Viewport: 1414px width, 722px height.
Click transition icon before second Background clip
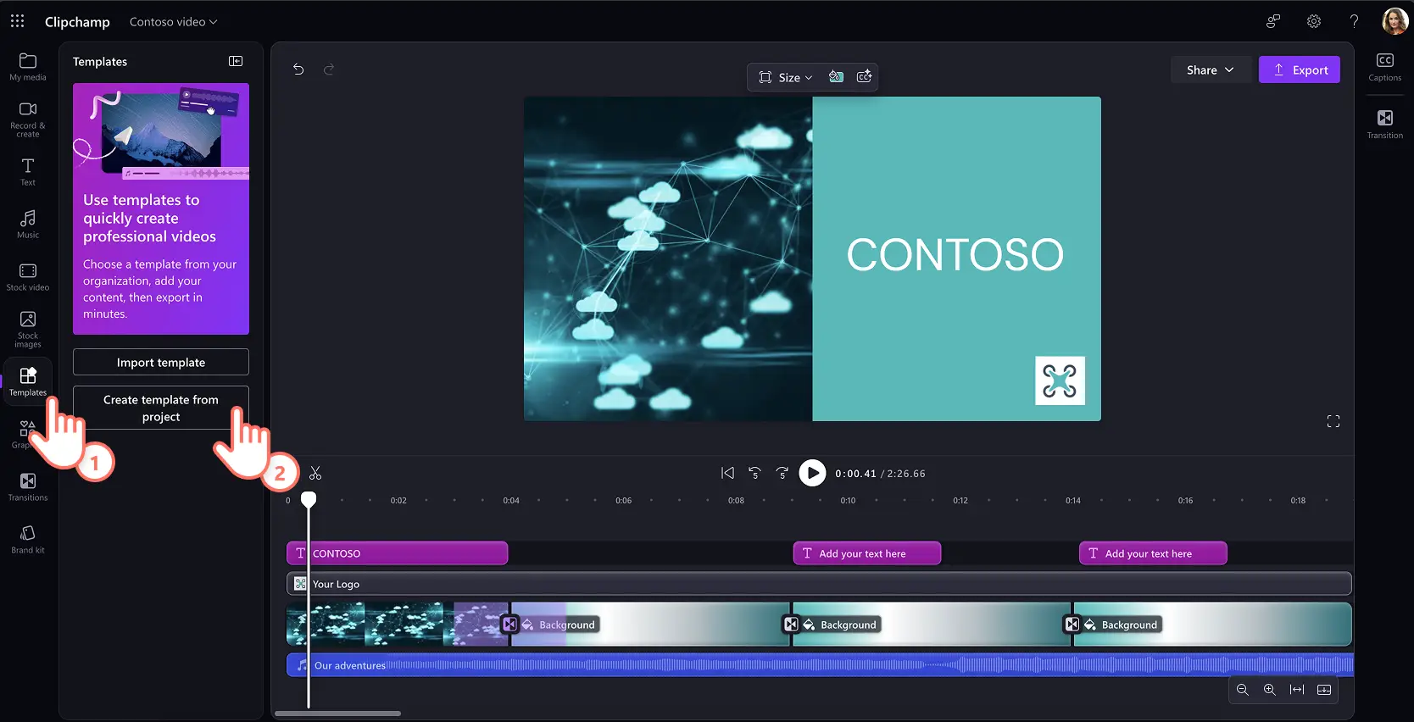791,625
